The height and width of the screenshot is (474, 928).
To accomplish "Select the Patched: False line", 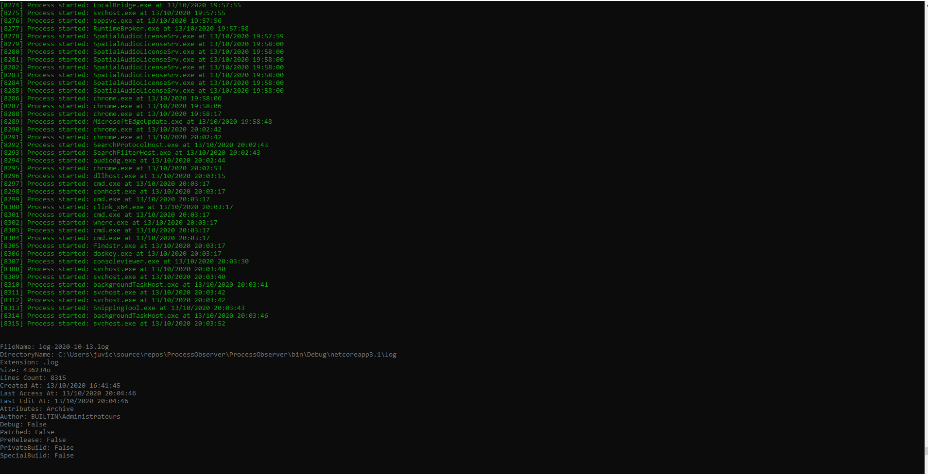I will [x=27, y=432].
